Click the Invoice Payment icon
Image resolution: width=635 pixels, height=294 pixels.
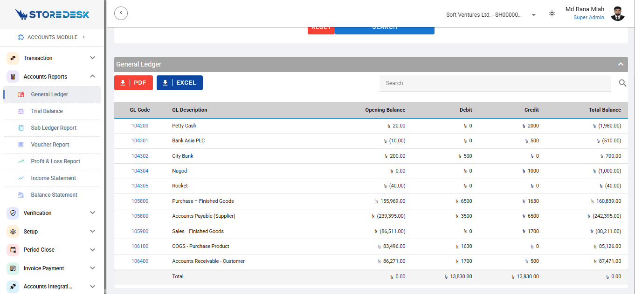click(x=13, y=268)
